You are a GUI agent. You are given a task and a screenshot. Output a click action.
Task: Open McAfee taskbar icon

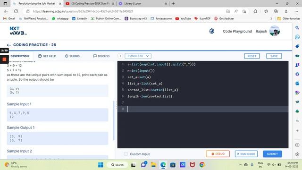click(192, 165)
